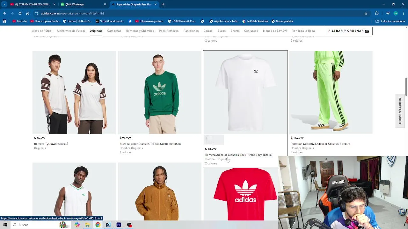Screen dimensions: 408x229
Task: Close the Ropa adidas Originals tab
Action: (156, 4)
